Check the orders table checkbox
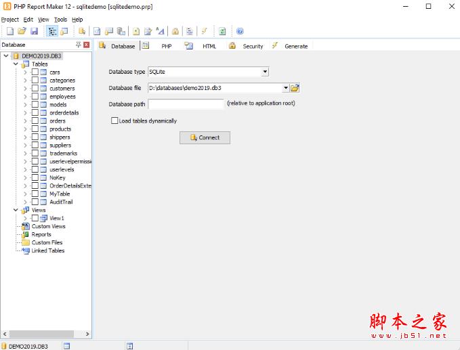 (x=35, y=121)
